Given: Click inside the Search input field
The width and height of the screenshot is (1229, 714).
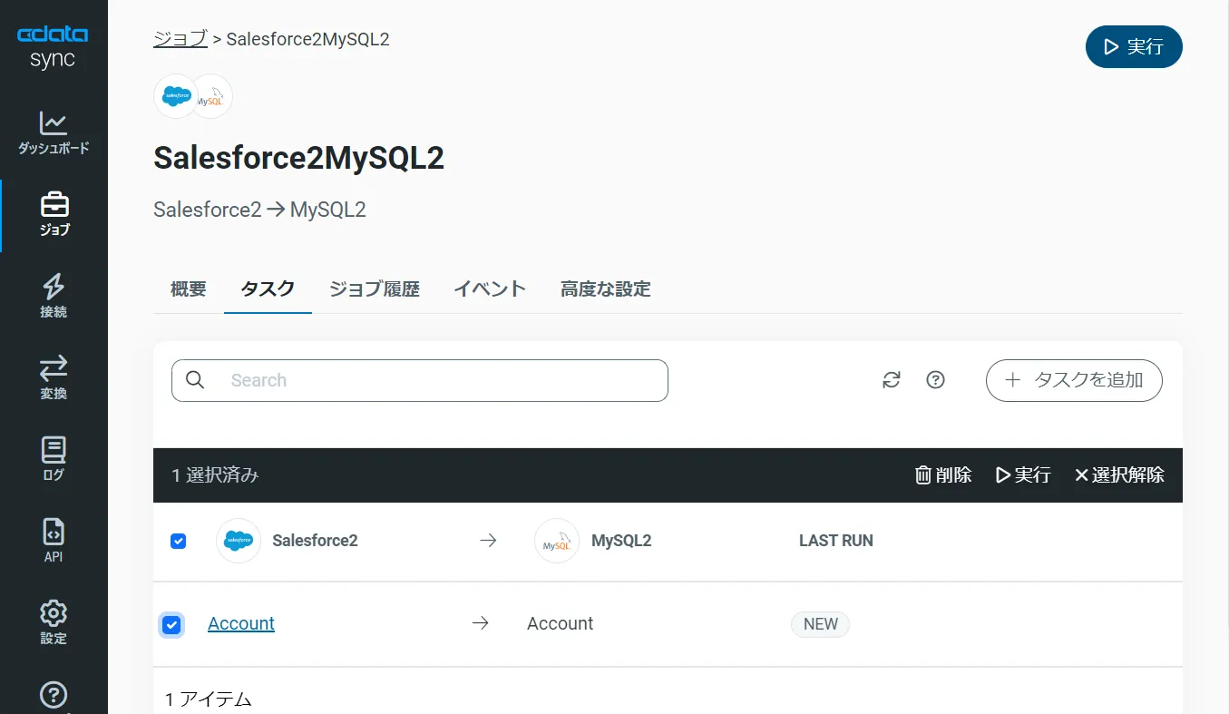Looking at the screenshot, I should pyautogui.click(x=419, y=379).
